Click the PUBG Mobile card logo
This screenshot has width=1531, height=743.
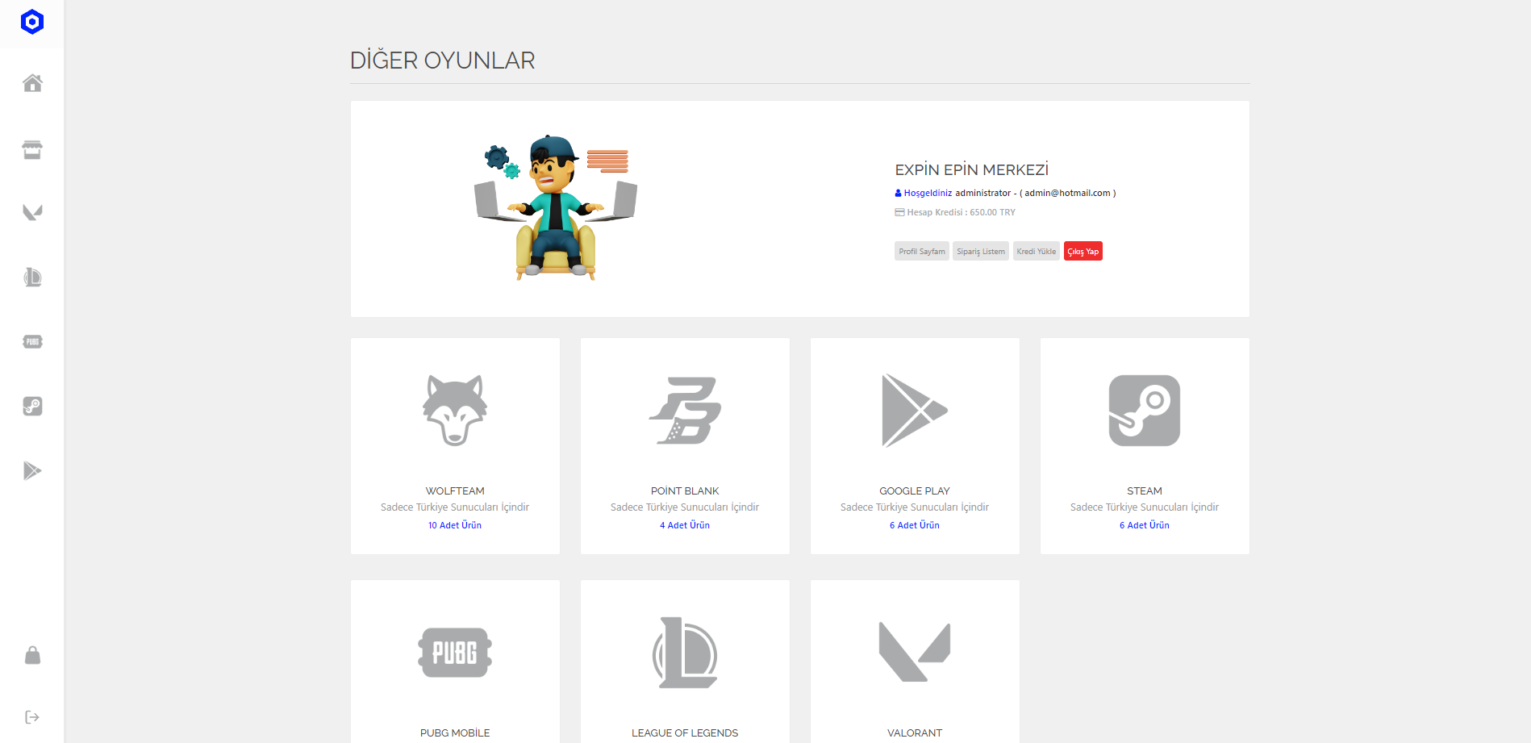click(x=455, y=653)
